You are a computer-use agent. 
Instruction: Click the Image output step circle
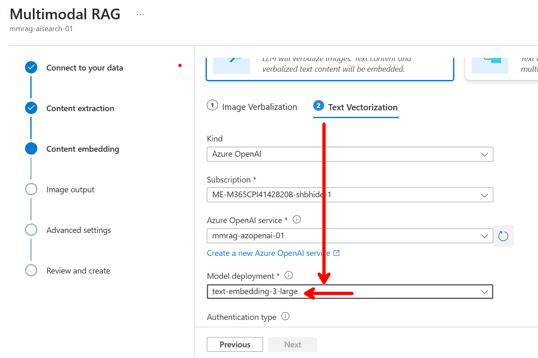31,189
